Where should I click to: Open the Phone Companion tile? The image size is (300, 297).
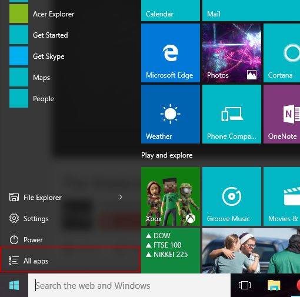(232, 114)
